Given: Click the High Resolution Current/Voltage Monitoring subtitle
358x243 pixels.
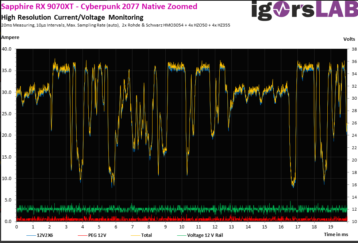Looking at the screenshot, I should click(x=72, y=17).
